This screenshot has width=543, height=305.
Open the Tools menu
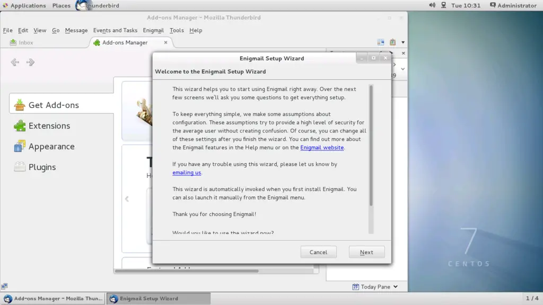(x=177, y=30)
